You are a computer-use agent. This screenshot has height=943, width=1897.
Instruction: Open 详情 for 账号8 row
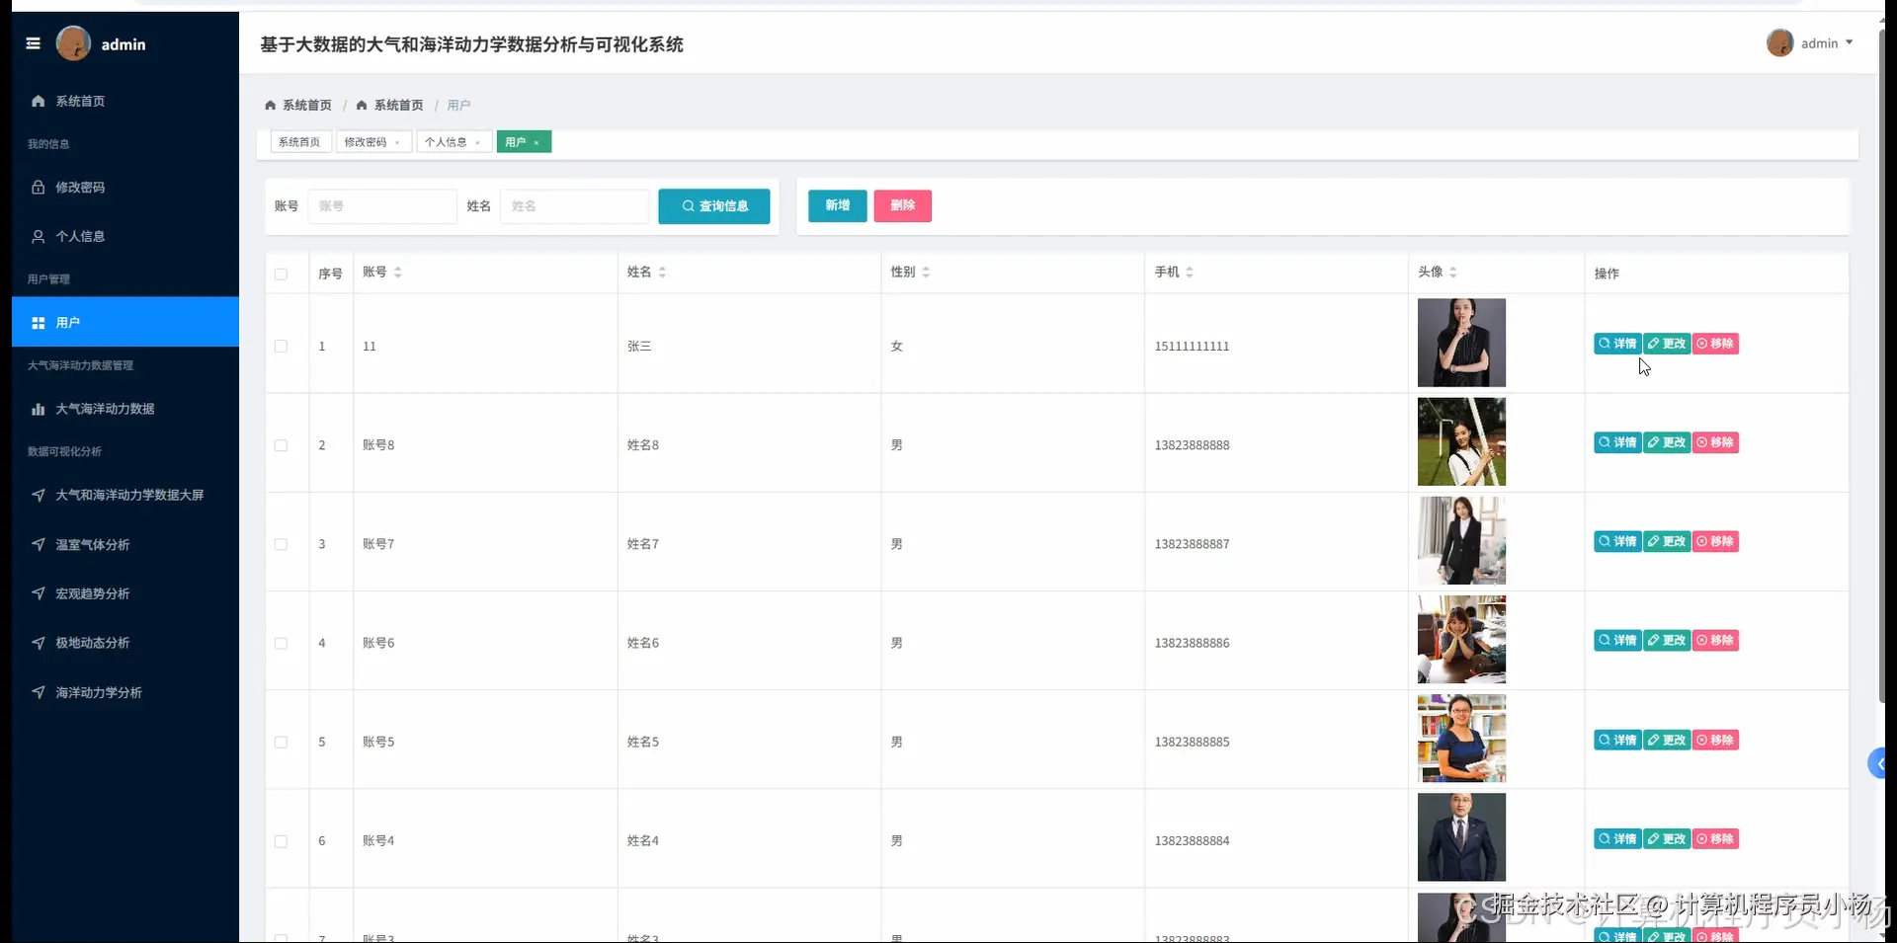click(1617, 442)
